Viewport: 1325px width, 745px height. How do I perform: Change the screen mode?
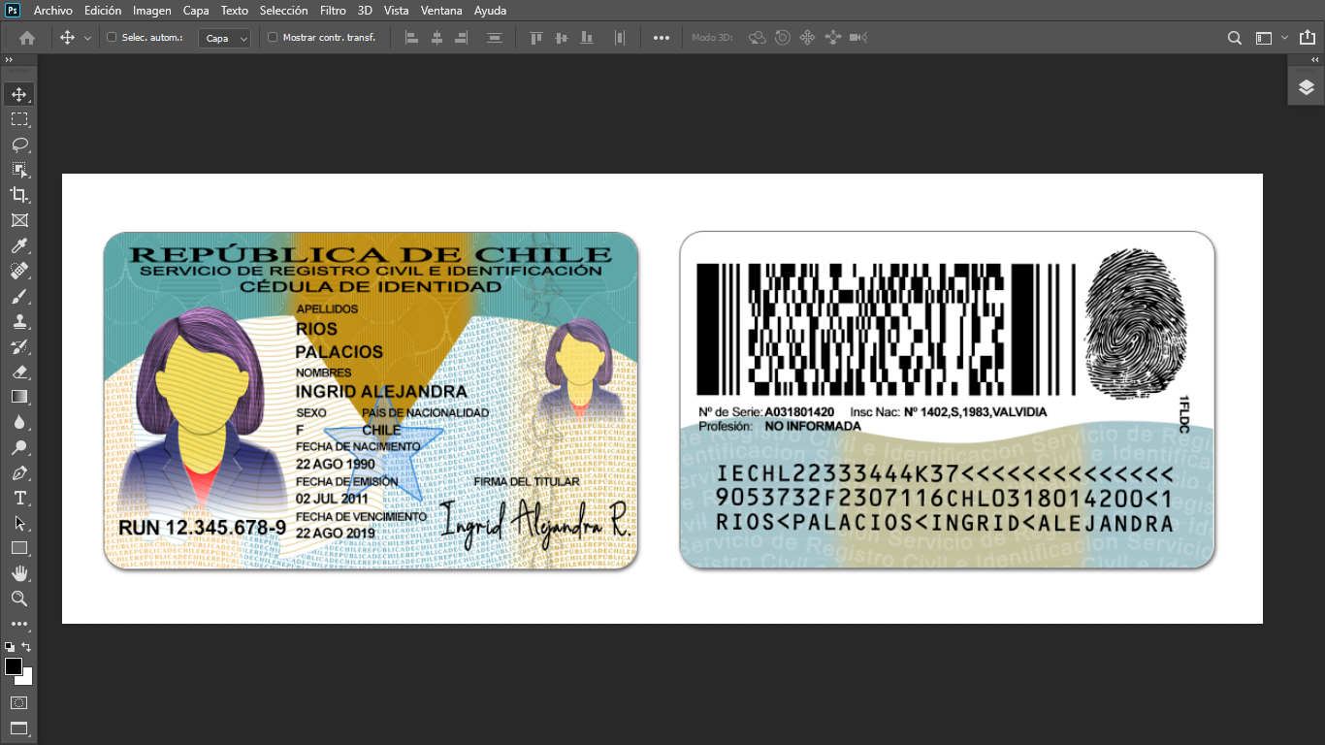(18, 728)
